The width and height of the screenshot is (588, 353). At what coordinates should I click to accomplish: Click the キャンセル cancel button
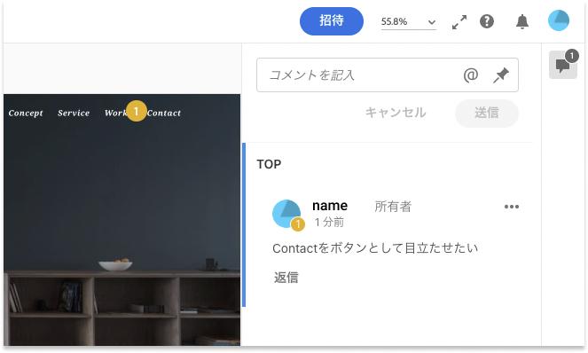tap(396, 113)
